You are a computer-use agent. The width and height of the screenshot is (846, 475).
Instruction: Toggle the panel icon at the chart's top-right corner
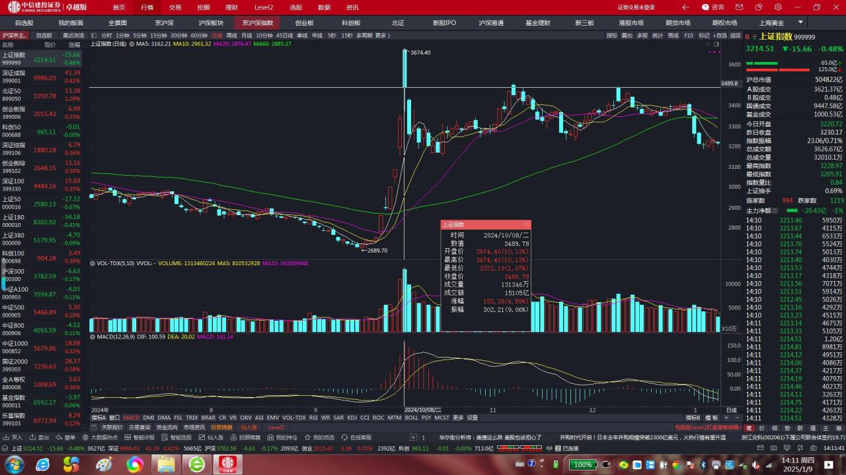click(716, 44)
